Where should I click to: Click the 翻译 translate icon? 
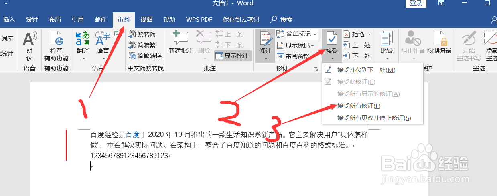tap(83, 39)
